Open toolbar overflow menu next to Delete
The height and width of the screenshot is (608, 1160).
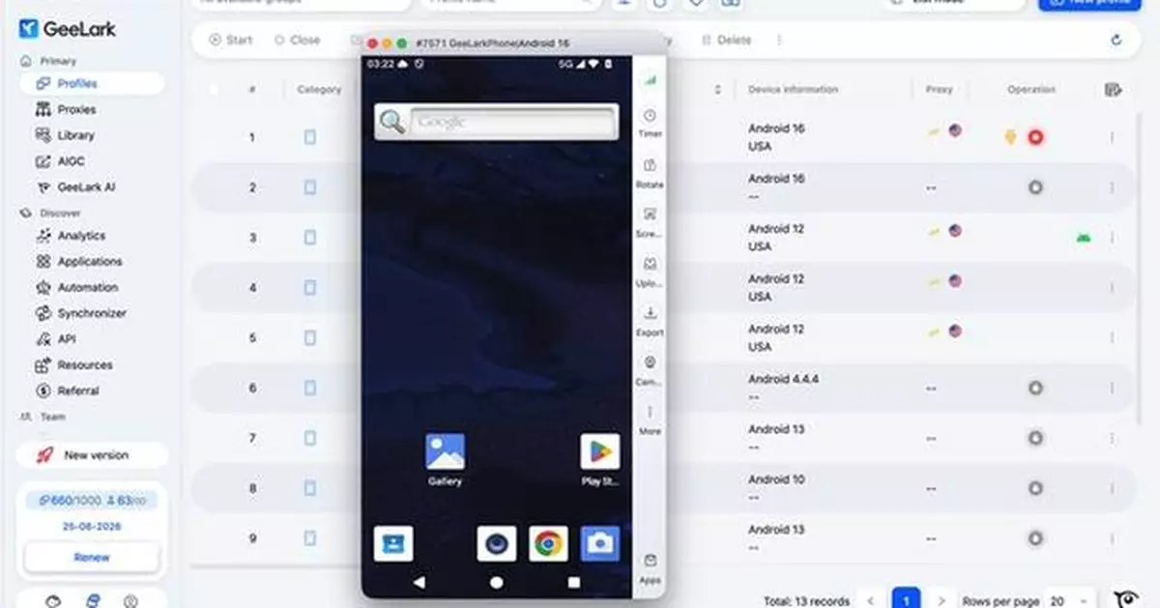click(x=779, y=41)
